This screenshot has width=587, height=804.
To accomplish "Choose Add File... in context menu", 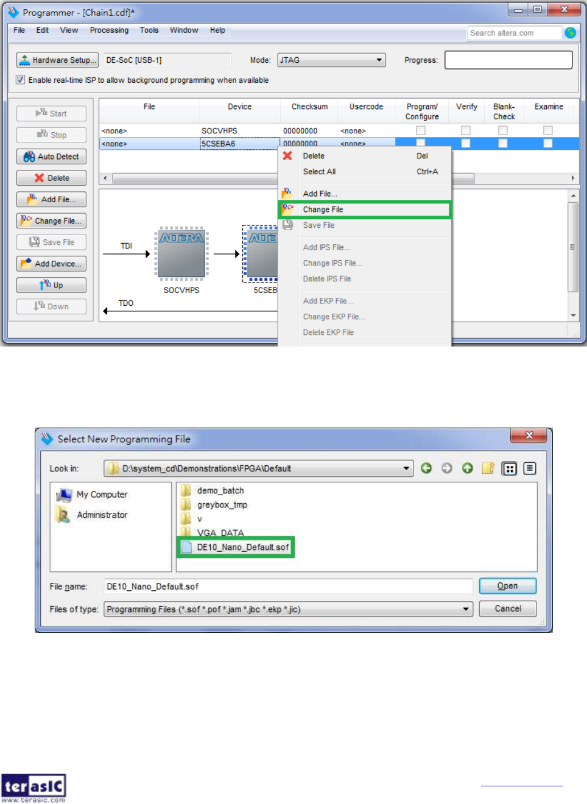I will pos(365,194).
